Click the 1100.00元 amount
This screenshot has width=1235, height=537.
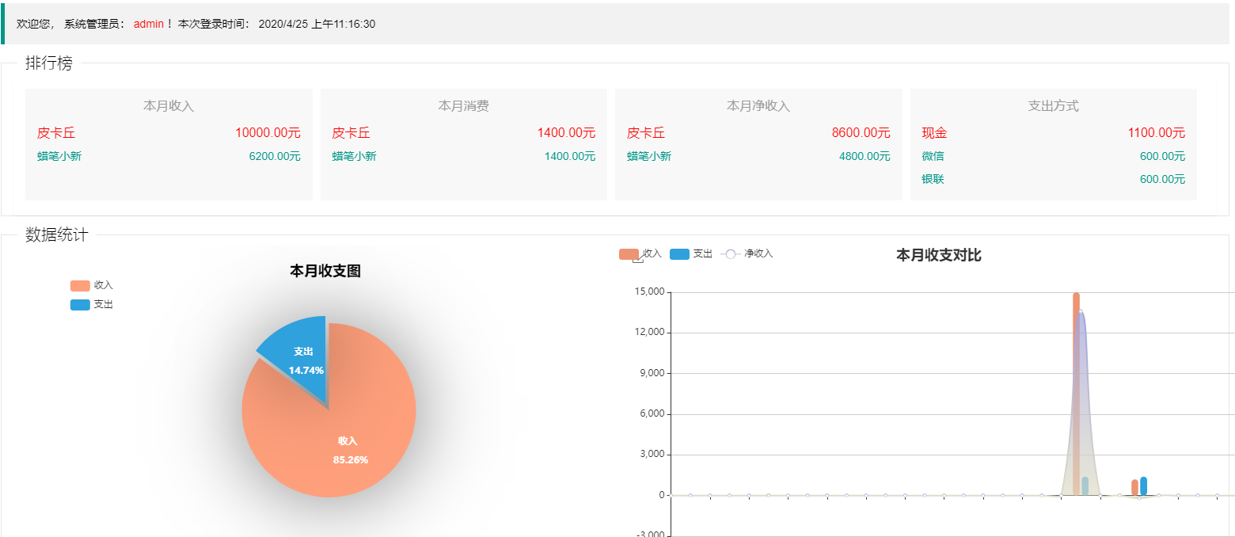1156,133
